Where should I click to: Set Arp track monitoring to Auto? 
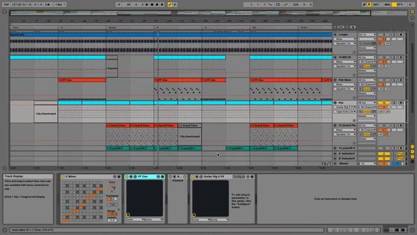pyautogui.click(x=367, y=112)
